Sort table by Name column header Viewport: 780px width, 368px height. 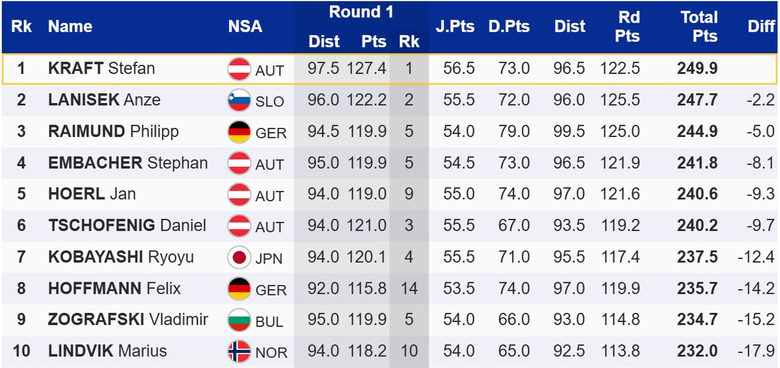click(70, 27)
